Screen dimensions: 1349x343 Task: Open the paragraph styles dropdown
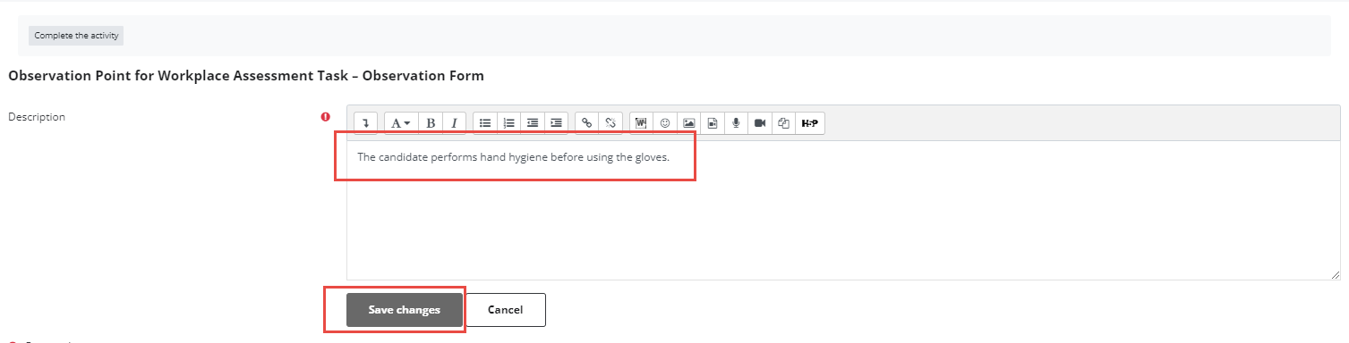[x=401, y=123]
